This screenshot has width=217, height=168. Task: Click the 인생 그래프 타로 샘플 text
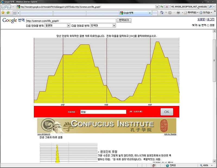pyautogui.click(x=51, y=137)
